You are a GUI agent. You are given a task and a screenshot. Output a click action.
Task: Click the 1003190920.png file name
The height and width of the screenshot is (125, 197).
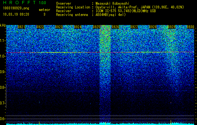click(x=16, y=8)
